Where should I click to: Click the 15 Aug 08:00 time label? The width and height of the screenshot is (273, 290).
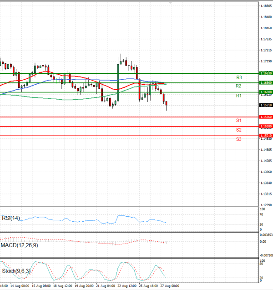tap(41, 286)
